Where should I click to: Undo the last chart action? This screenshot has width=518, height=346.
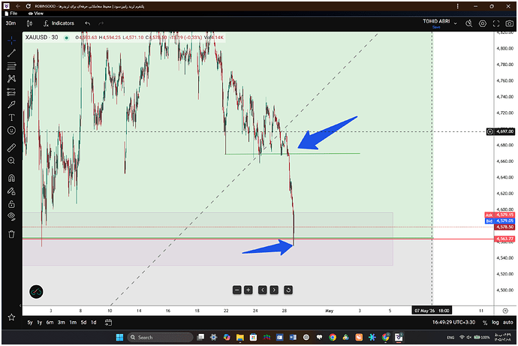(x=88, y=23)
